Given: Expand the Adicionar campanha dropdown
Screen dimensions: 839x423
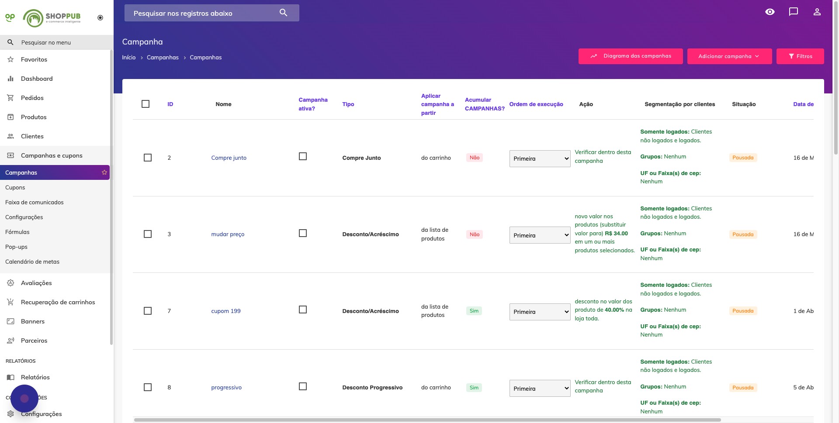Looking at the screenshot, I should pyautogui.click(x=729, y=56).
